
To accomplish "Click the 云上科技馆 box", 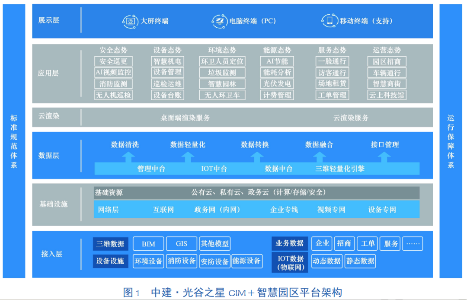I will click(387, 95).
